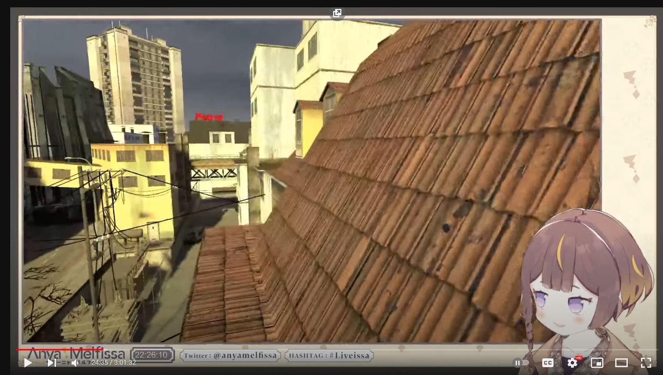Click the Twitter @anyamelfissa overlay label
This screenshot has height=375, width=663.
[231, 355]
